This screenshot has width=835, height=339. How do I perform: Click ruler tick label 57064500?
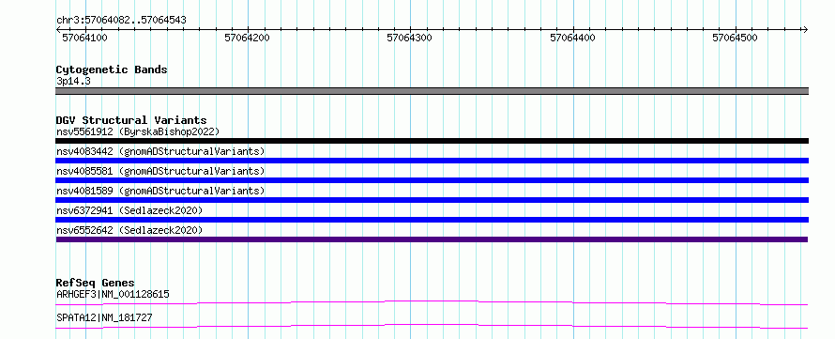click(x=735, y=38)
